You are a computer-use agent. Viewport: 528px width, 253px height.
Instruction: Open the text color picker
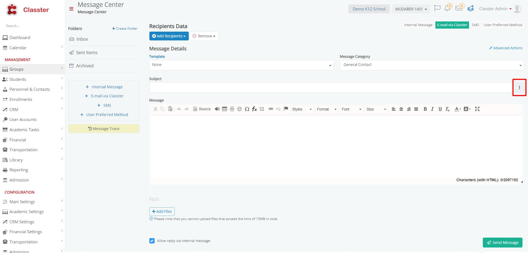click(457, 109)
